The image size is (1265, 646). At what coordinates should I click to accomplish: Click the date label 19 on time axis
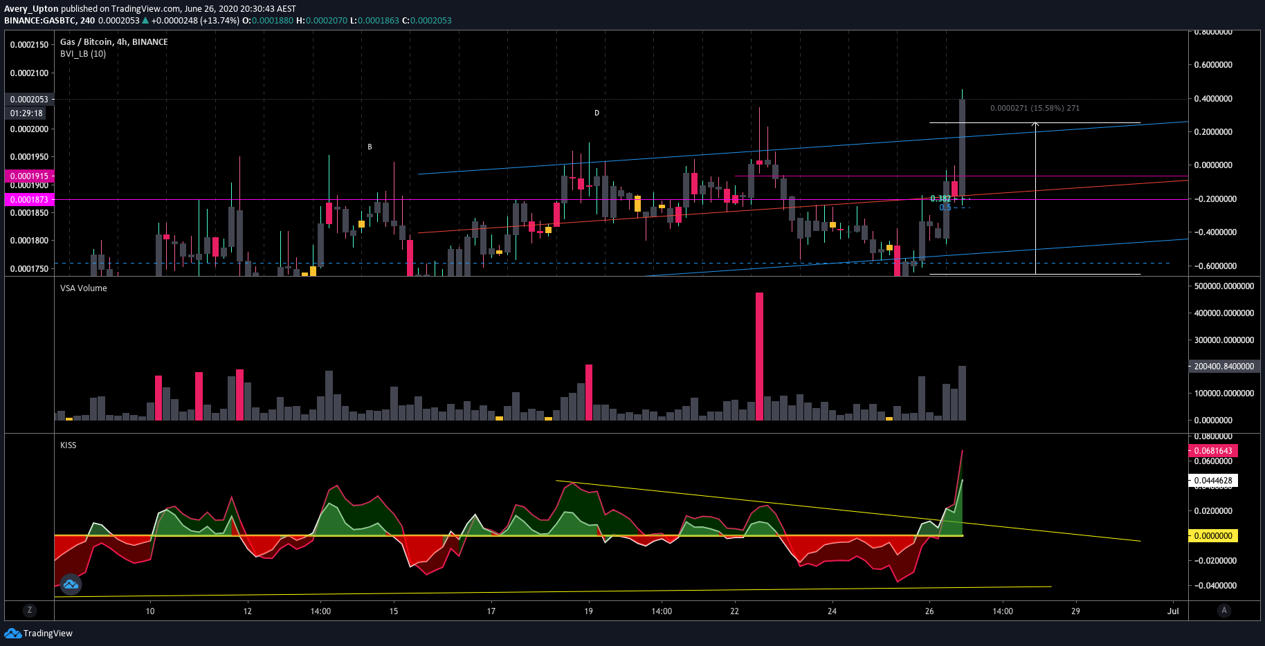tap(588, 611)
